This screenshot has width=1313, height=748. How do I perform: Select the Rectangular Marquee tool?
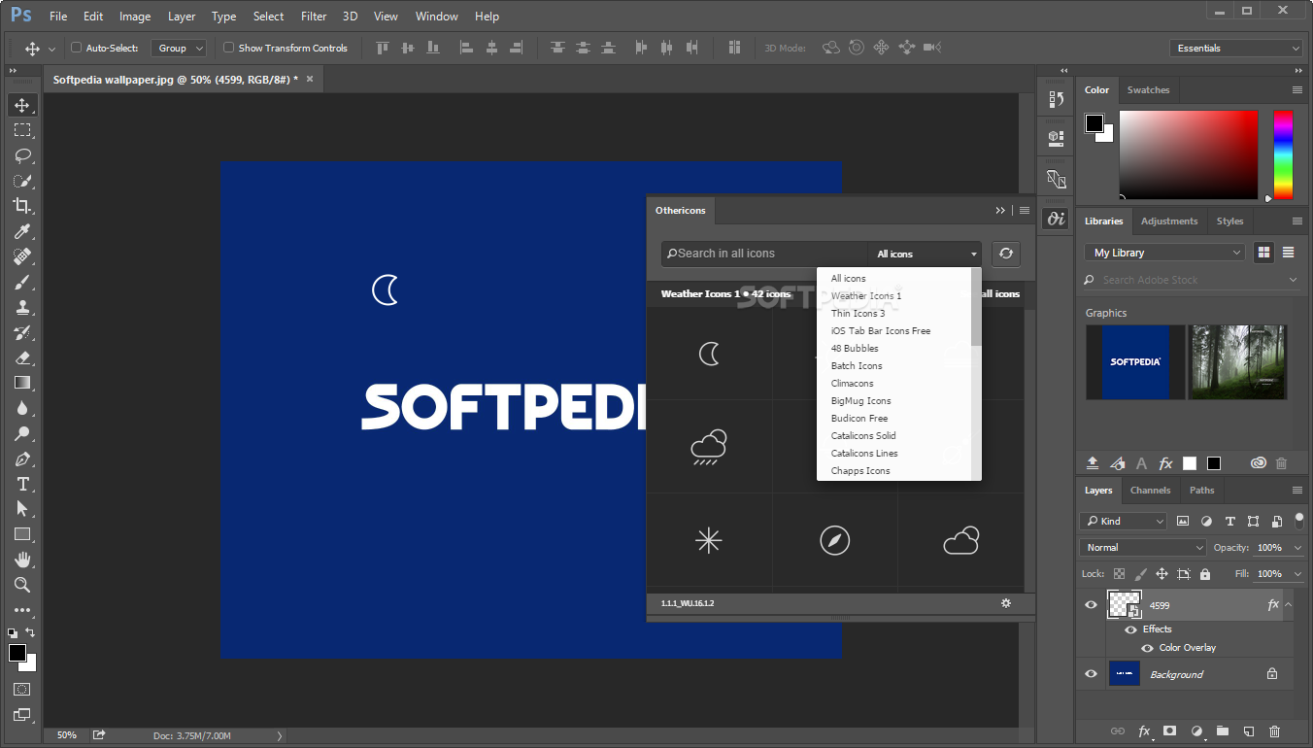click(x=22, y=130)
